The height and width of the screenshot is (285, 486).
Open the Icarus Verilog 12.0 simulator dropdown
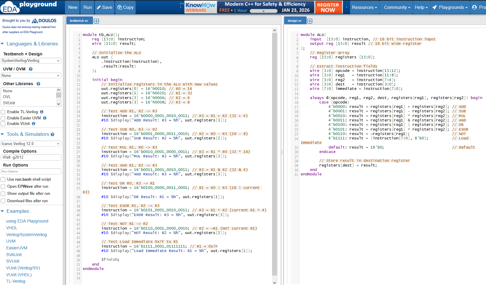click(31, 144)
